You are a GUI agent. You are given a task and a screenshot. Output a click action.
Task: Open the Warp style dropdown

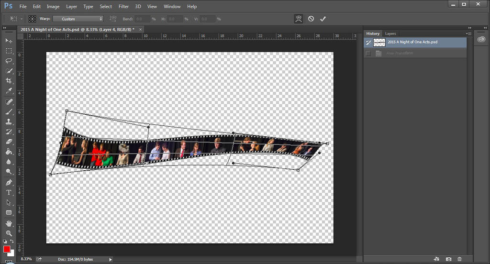coord(78,19)
